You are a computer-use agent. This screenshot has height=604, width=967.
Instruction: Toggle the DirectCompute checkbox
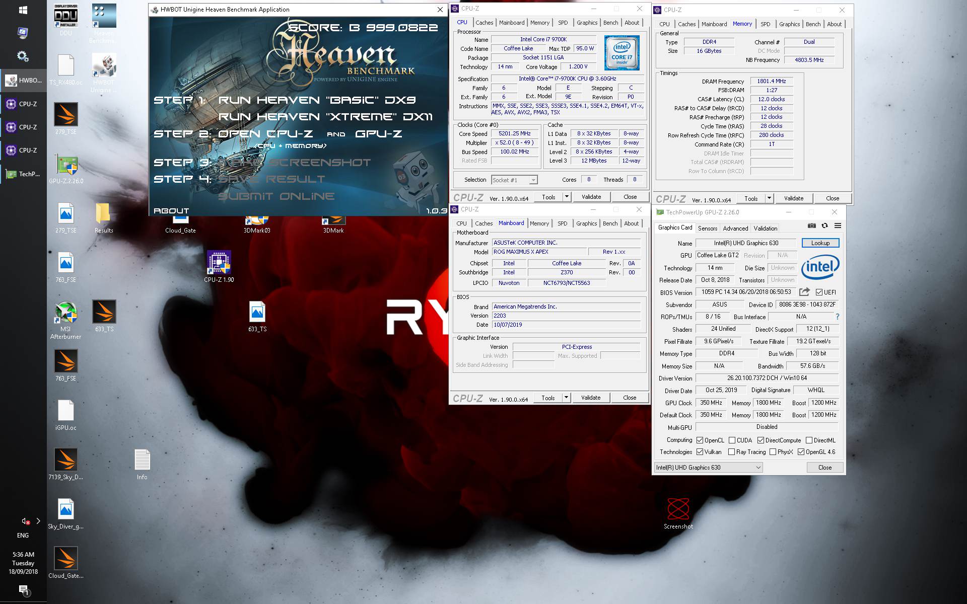[x=761, y=440]
